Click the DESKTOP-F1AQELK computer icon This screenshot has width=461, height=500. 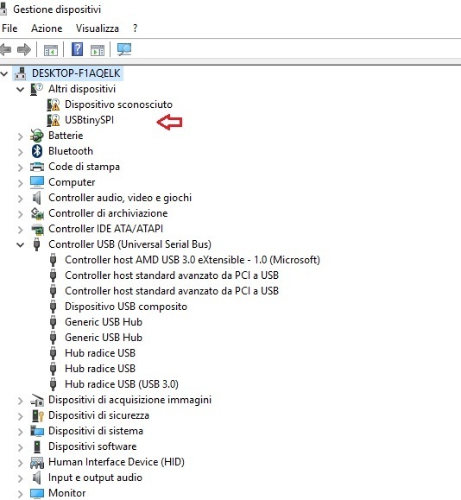(x=21, y=73)
